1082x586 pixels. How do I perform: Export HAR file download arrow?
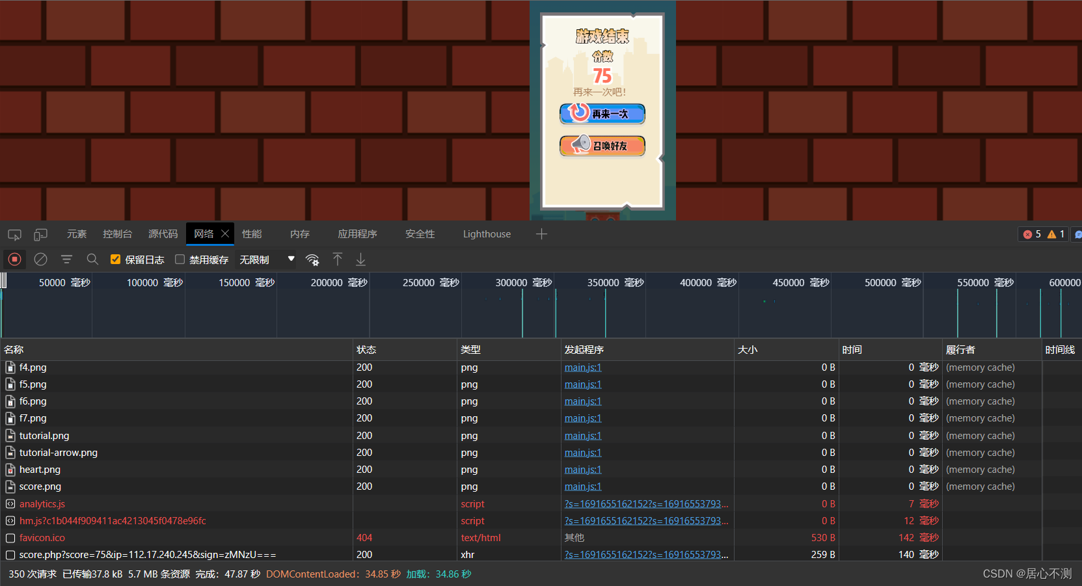[x=360, y=260]
